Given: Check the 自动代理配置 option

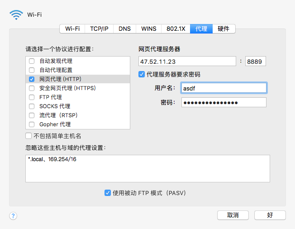Looking at the screenshot, I should [x=32, y=70].
